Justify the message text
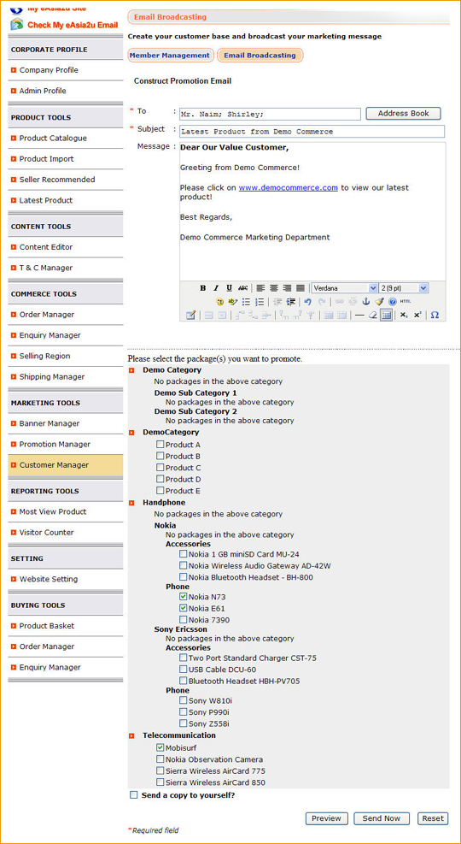 (x=301, y=288)
